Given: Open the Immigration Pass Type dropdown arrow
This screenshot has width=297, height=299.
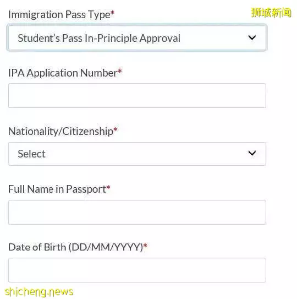Looking at the screenshot, I should point(252,37).
